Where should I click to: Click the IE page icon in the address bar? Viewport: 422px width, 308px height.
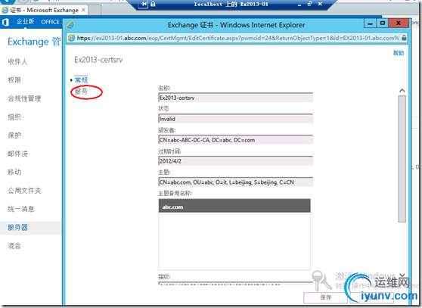click(72, 38)
